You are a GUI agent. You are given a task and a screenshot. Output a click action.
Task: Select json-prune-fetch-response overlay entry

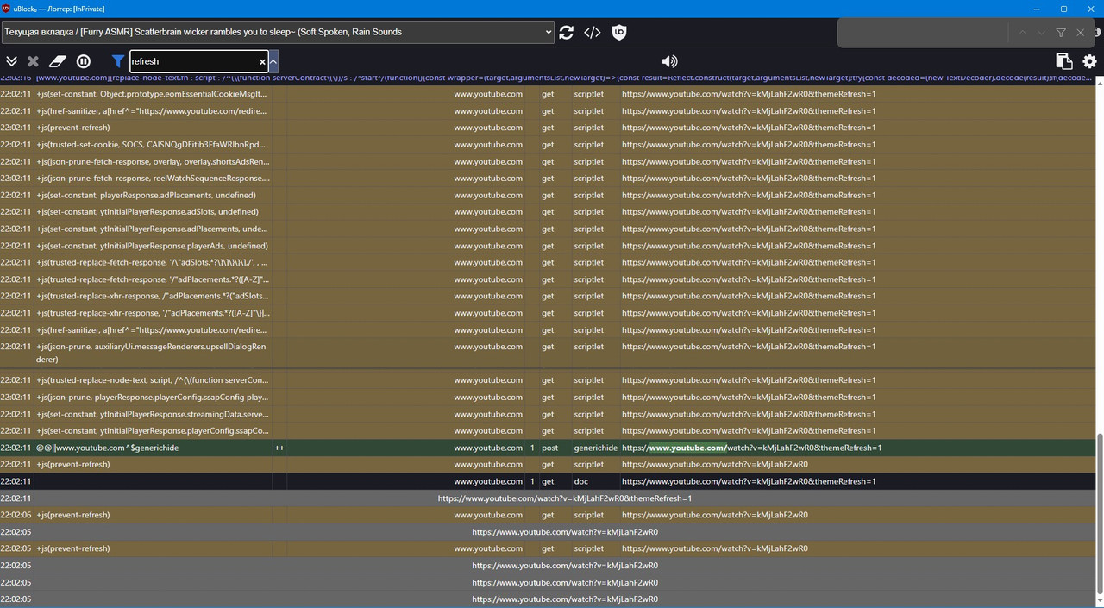pyautogui.click(x=547, y=161)
